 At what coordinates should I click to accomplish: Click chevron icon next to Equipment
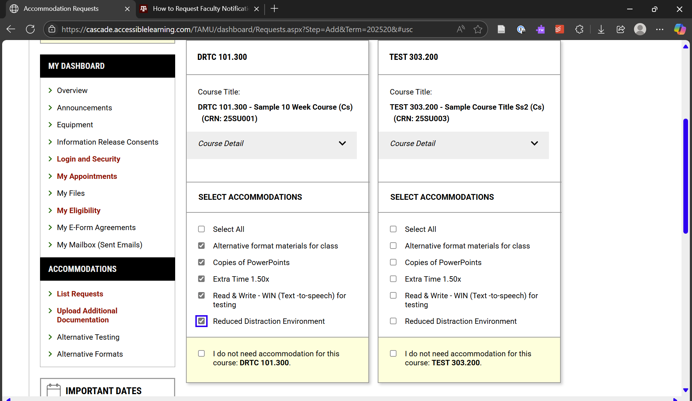(x=50, y=124)
